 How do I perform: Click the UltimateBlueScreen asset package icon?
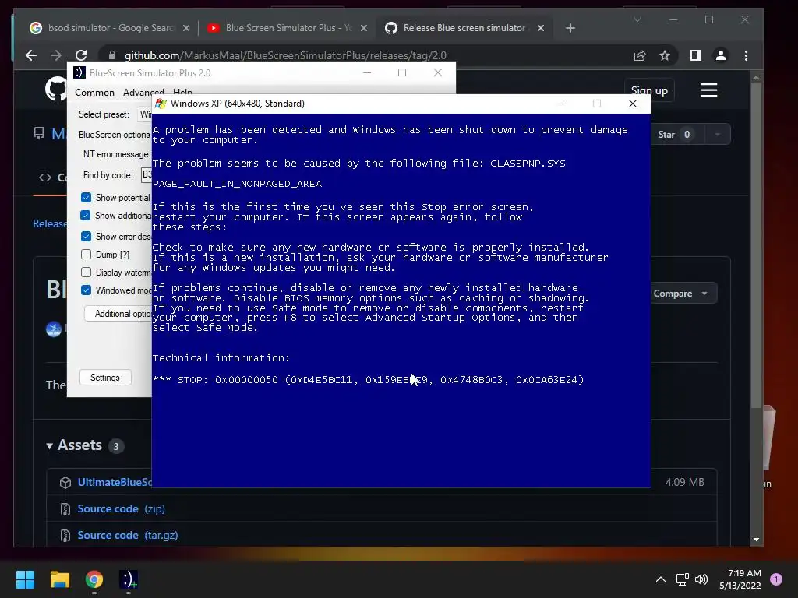click(x=65, y=483)
